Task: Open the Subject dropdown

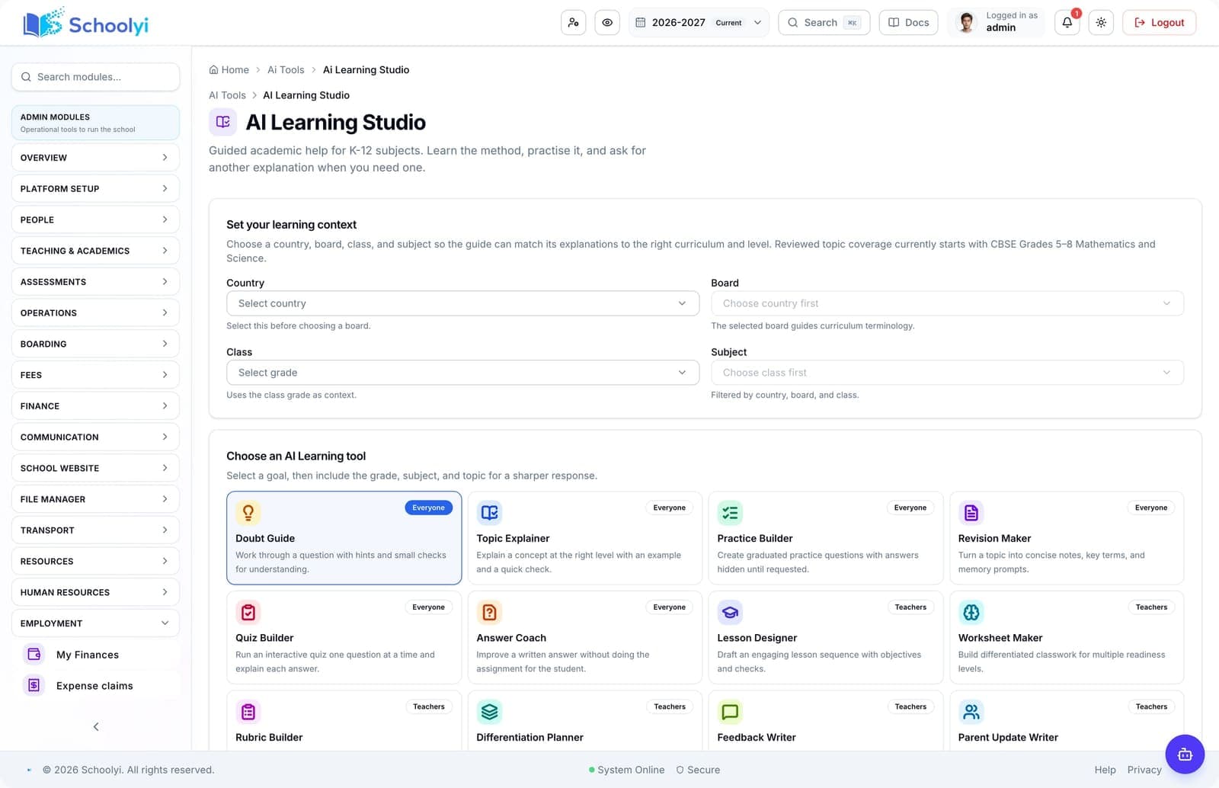Action: pos(947,373)
